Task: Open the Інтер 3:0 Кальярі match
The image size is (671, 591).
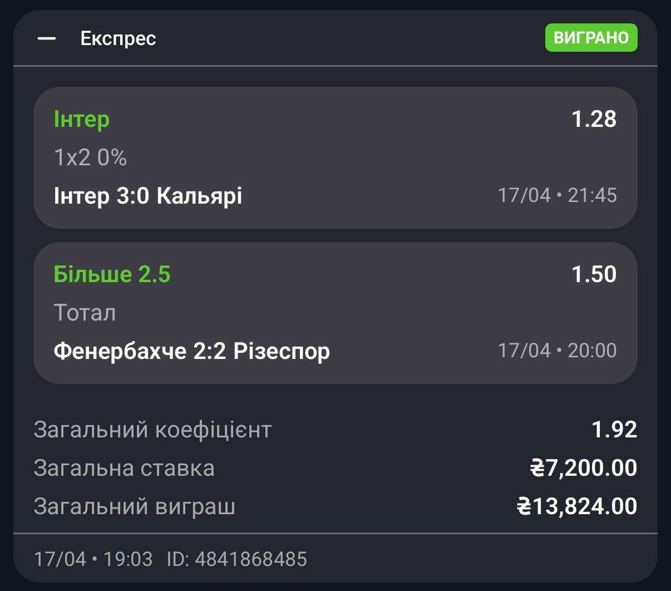Action: click(148, 196)
